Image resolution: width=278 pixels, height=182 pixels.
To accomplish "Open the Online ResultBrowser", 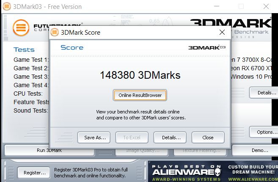I will point(140,95).
